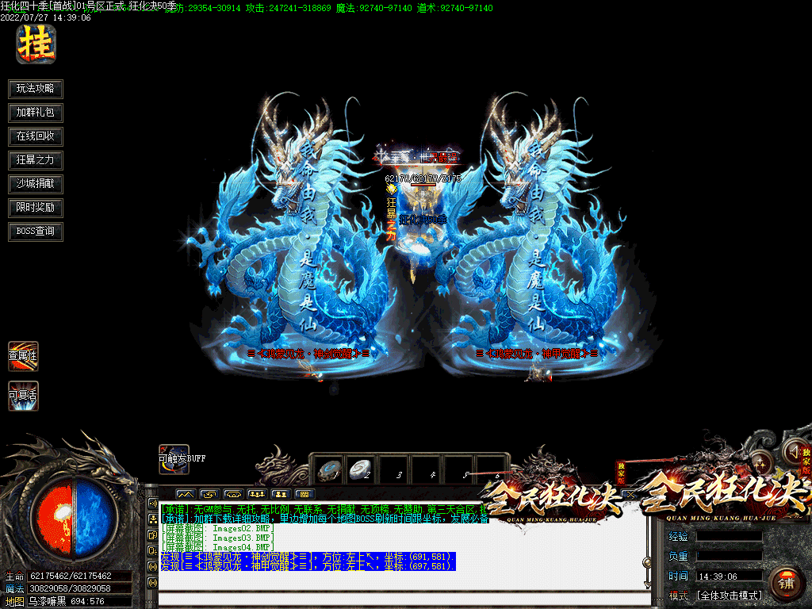Toggle the sound speaker button
Screen dimensions: 812x609
(794, 450)
